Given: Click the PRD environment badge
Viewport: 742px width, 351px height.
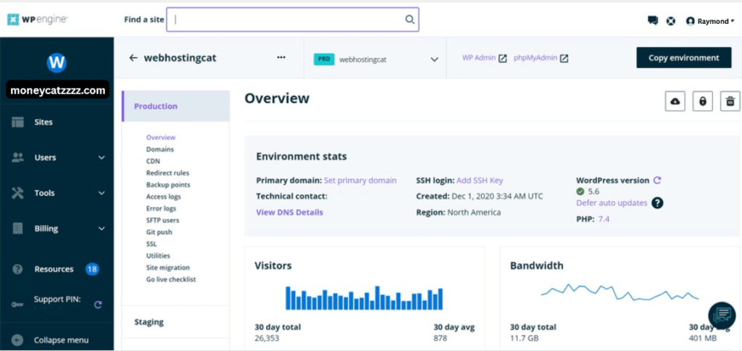Looking at the screenshot, I should tap(324, 59).
